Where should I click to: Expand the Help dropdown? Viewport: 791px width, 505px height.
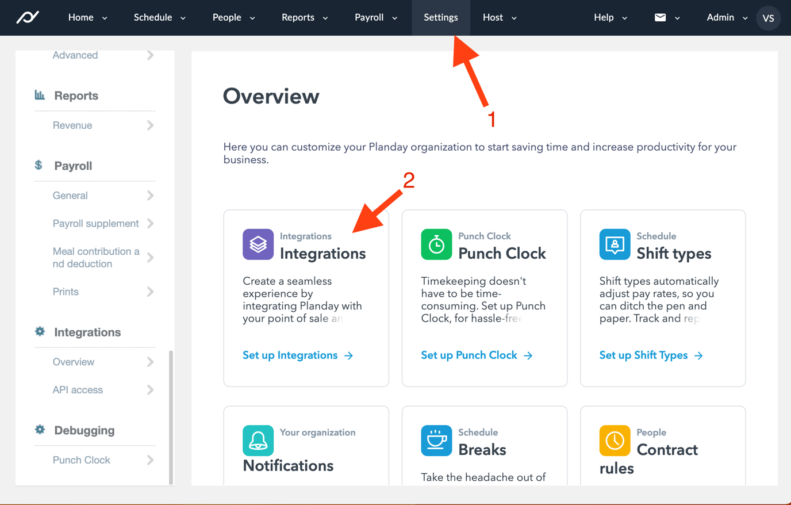610,17
